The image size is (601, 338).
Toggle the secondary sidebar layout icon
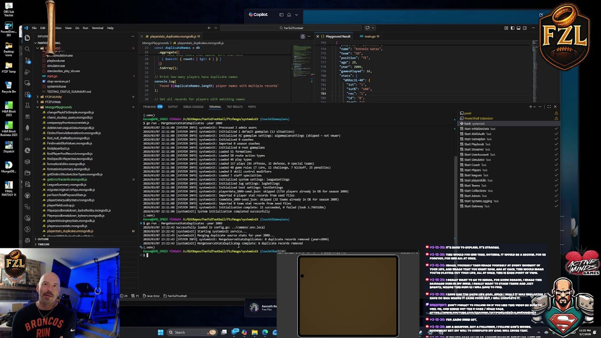tap(524, 28)
